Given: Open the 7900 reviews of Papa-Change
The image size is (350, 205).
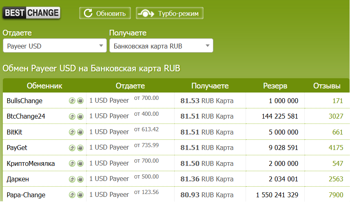Looking at the screenshot, I should pyautogui.click(x=336, y=195).
